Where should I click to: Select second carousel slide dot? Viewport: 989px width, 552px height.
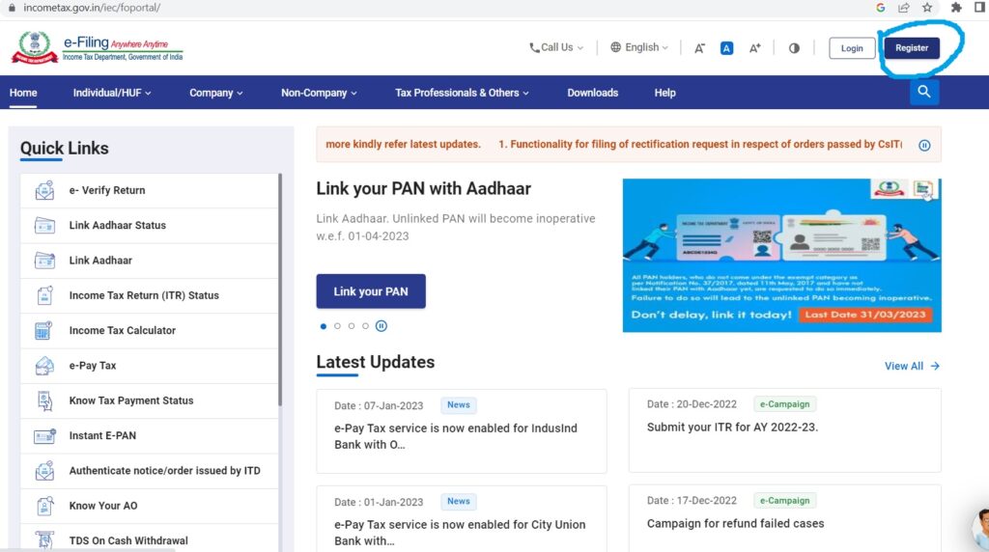pos(337,326)
